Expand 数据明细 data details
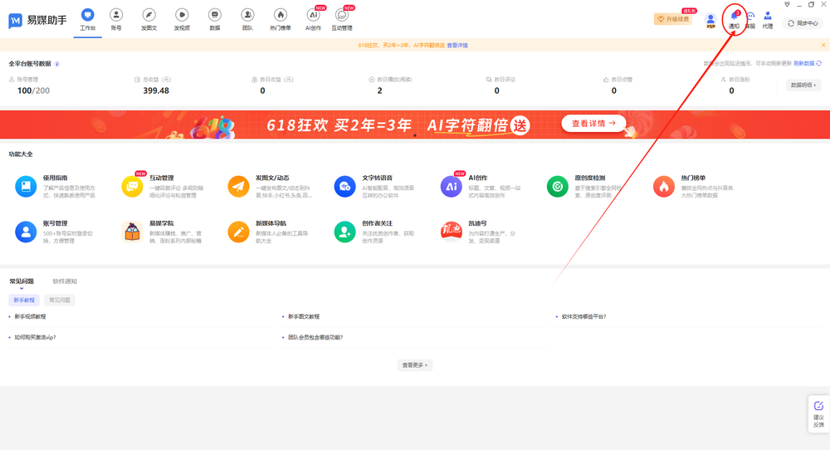This screenshot has width=830, height=450. [x=803, y=85]
